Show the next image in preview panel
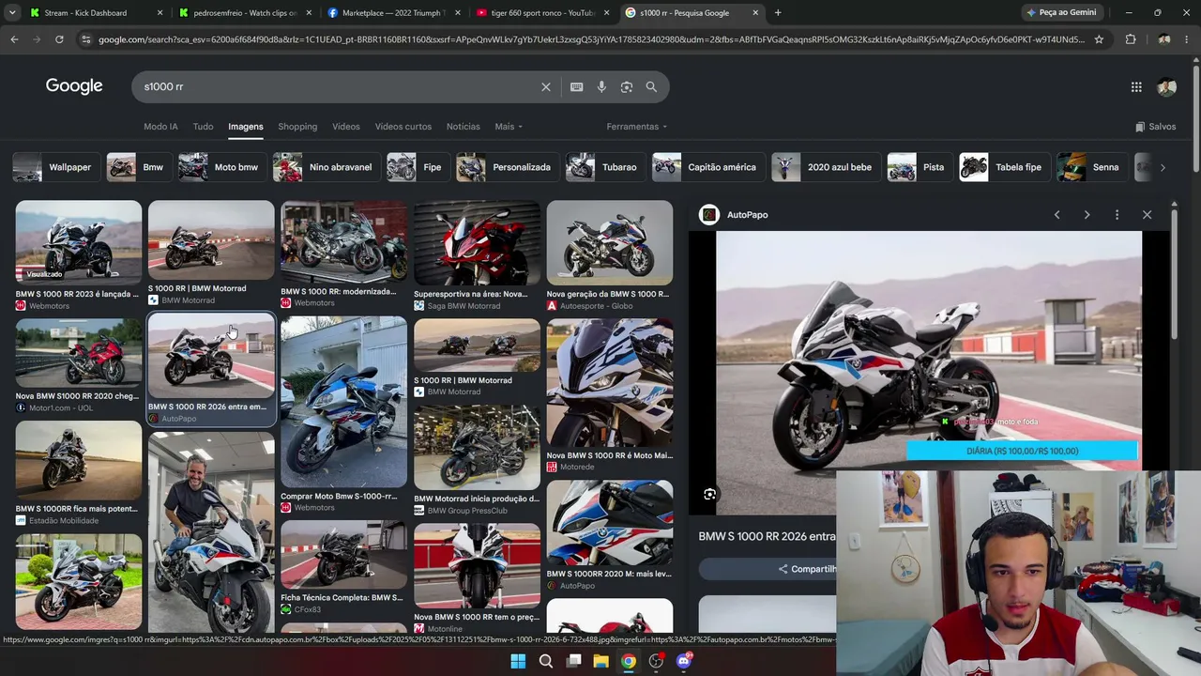This screenshot has height=676, width=1201. click(x=1087, y=215)
